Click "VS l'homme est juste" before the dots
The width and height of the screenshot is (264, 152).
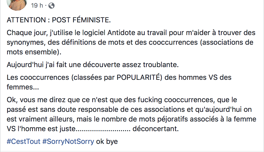[x=41, y=129]
